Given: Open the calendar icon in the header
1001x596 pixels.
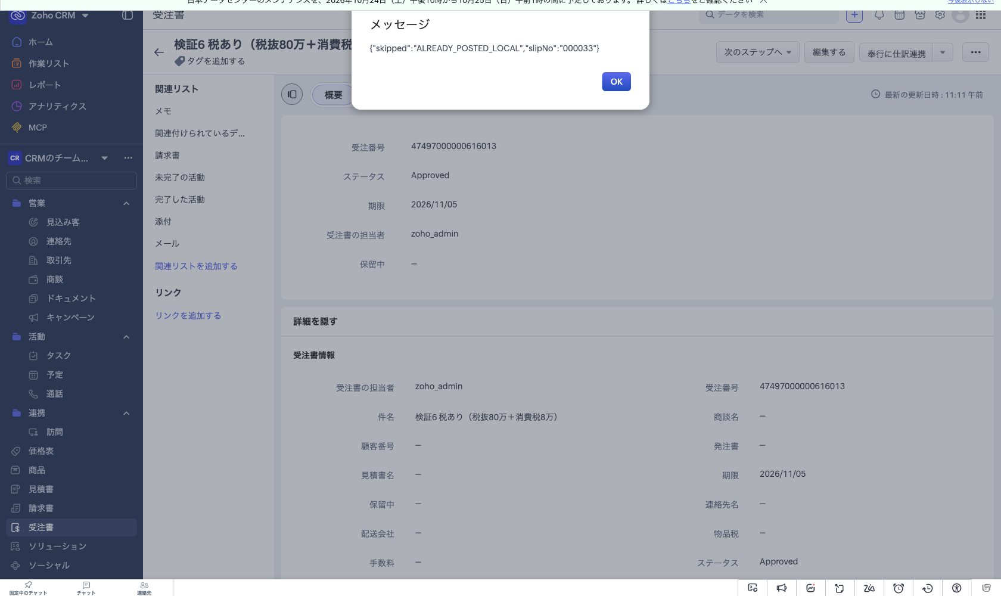Looking at the screenshot, I should [900, 15].
